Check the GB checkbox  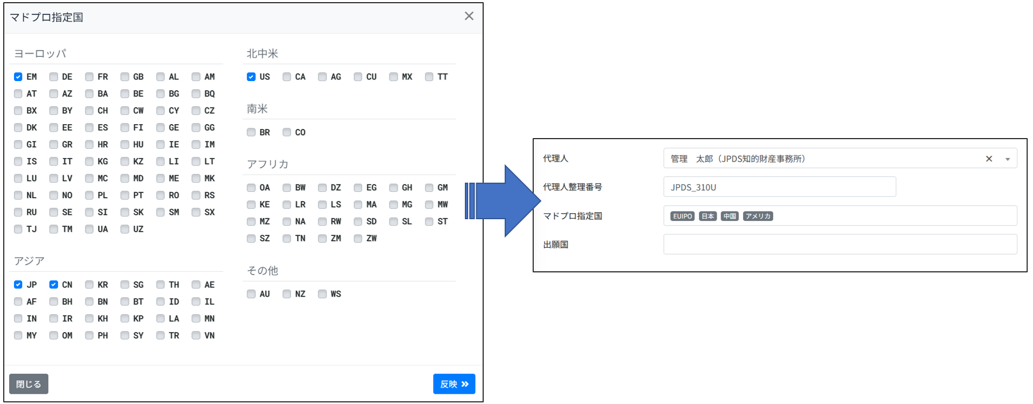tap(125, 77)
